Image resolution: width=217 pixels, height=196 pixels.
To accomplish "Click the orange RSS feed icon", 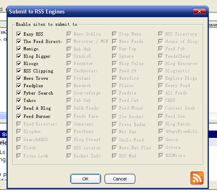I will (x=197, y=178).
